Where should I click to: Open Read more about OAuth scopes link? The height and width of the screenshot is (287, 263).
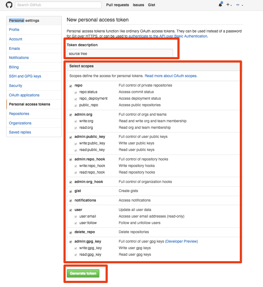pos(170,76)
